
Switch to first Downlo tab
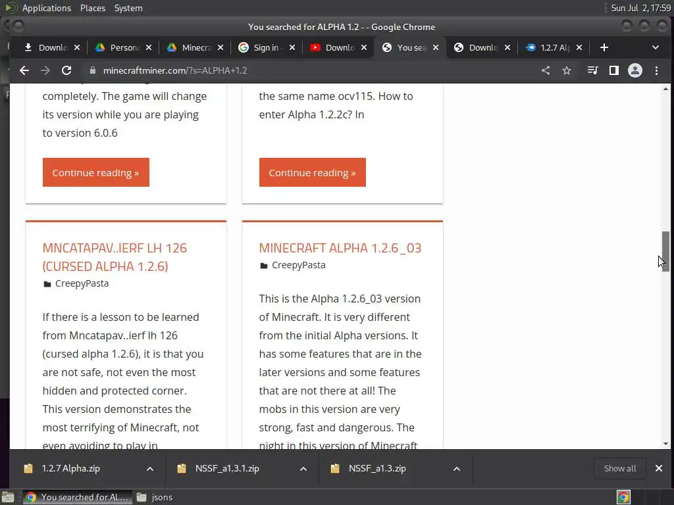click(51, 47)
